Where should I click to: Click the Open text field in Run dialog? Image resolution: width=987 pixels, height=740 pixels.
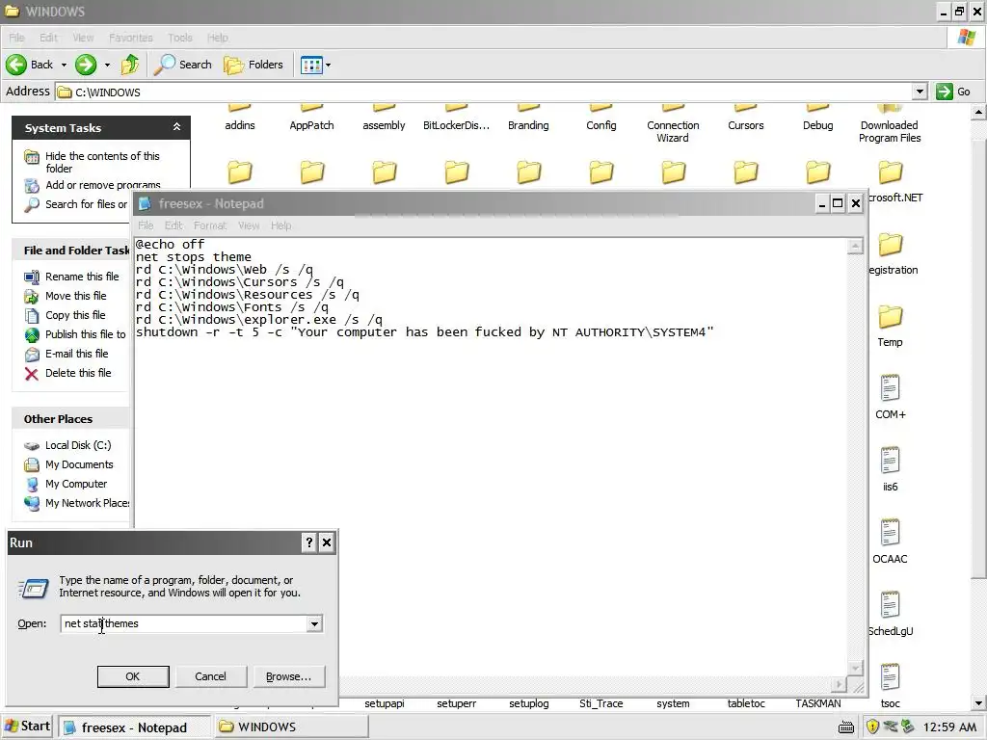tap(183, 623)
